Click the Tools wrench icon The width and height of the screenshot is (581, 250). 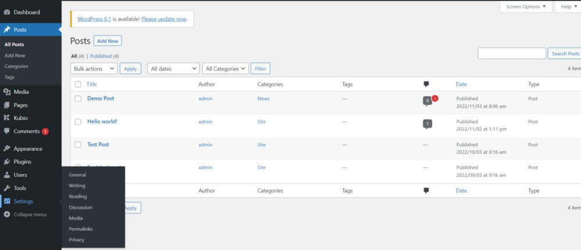(x=6, y=189)
